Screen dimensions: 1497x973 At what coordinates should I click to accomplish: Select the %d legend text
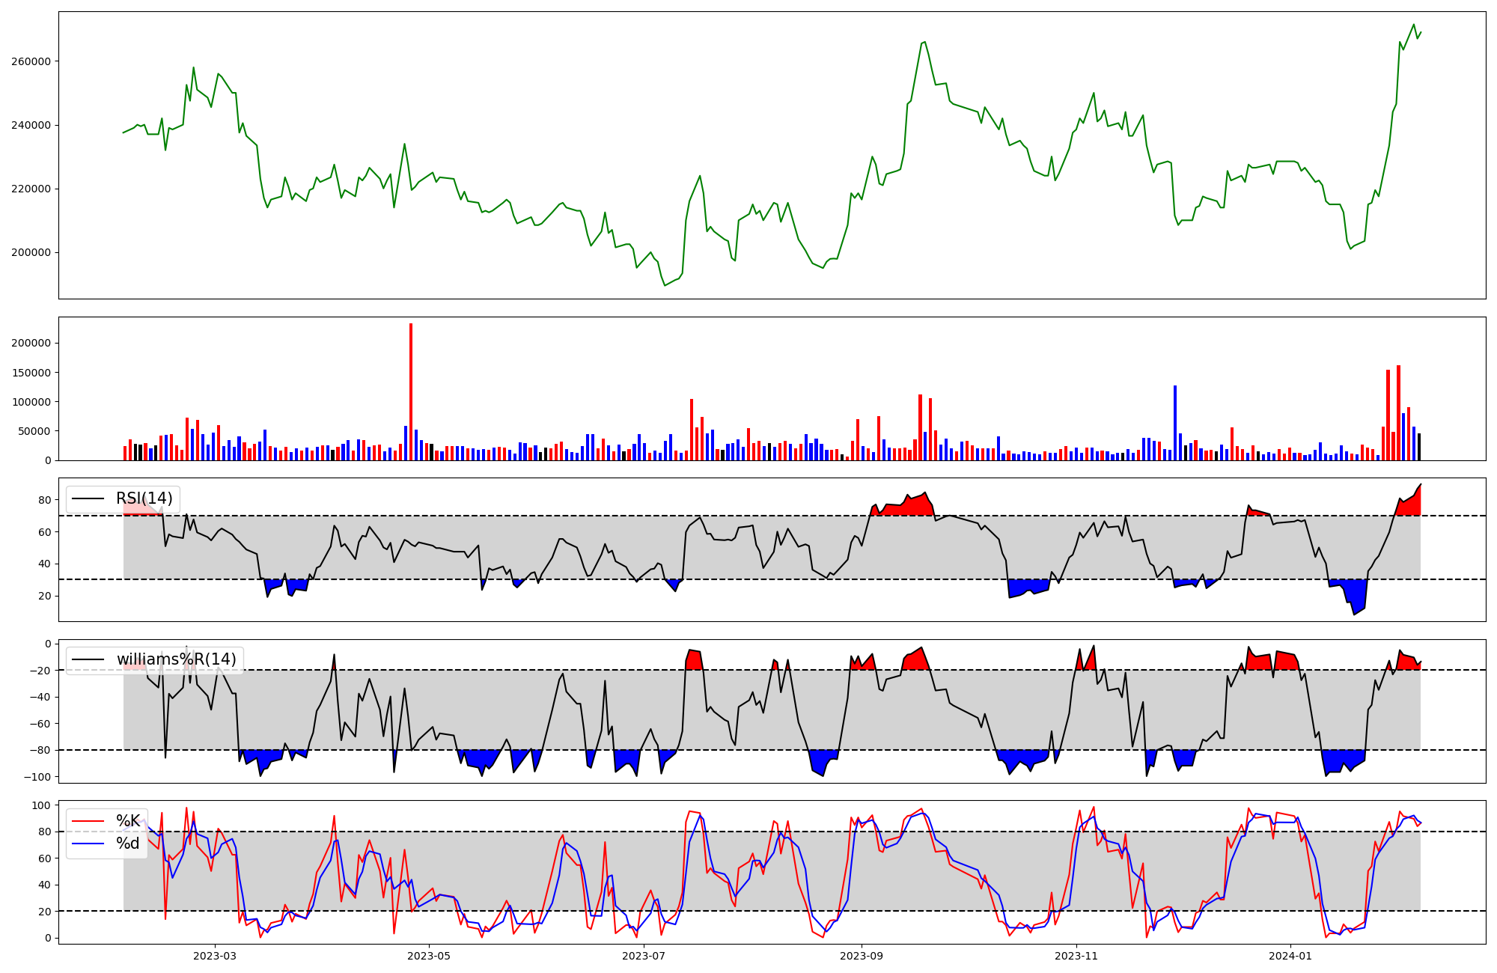click(x=128, y=844)
